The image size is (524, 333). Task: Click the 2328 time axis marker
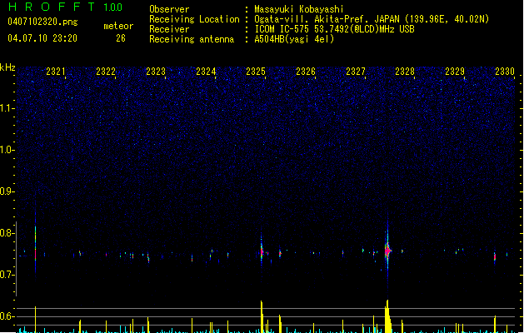pos(405,72)
